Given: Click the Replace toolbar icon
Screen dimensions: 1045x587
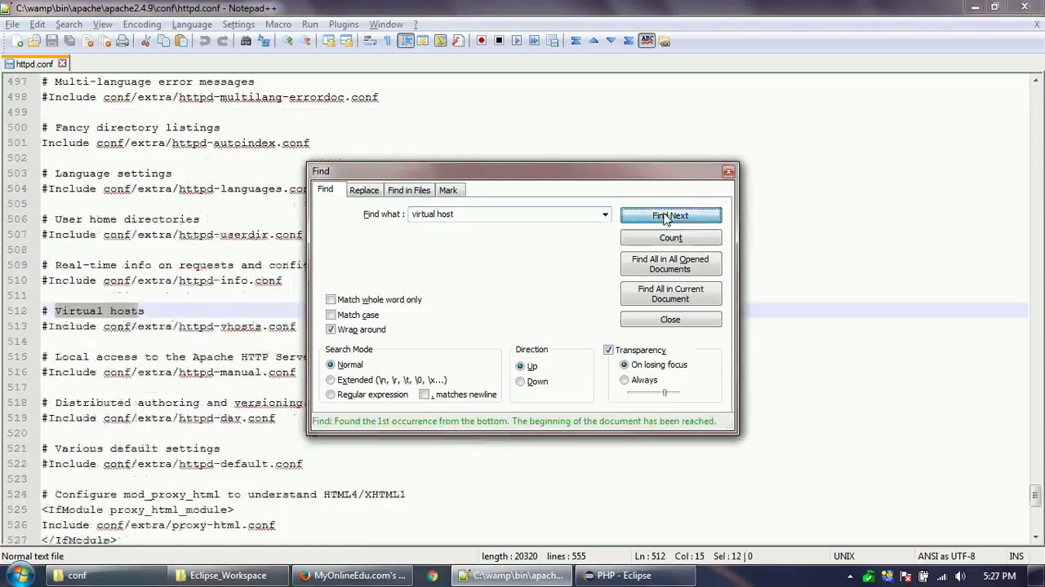Looking at the screenshot, I should pos(264,41).
